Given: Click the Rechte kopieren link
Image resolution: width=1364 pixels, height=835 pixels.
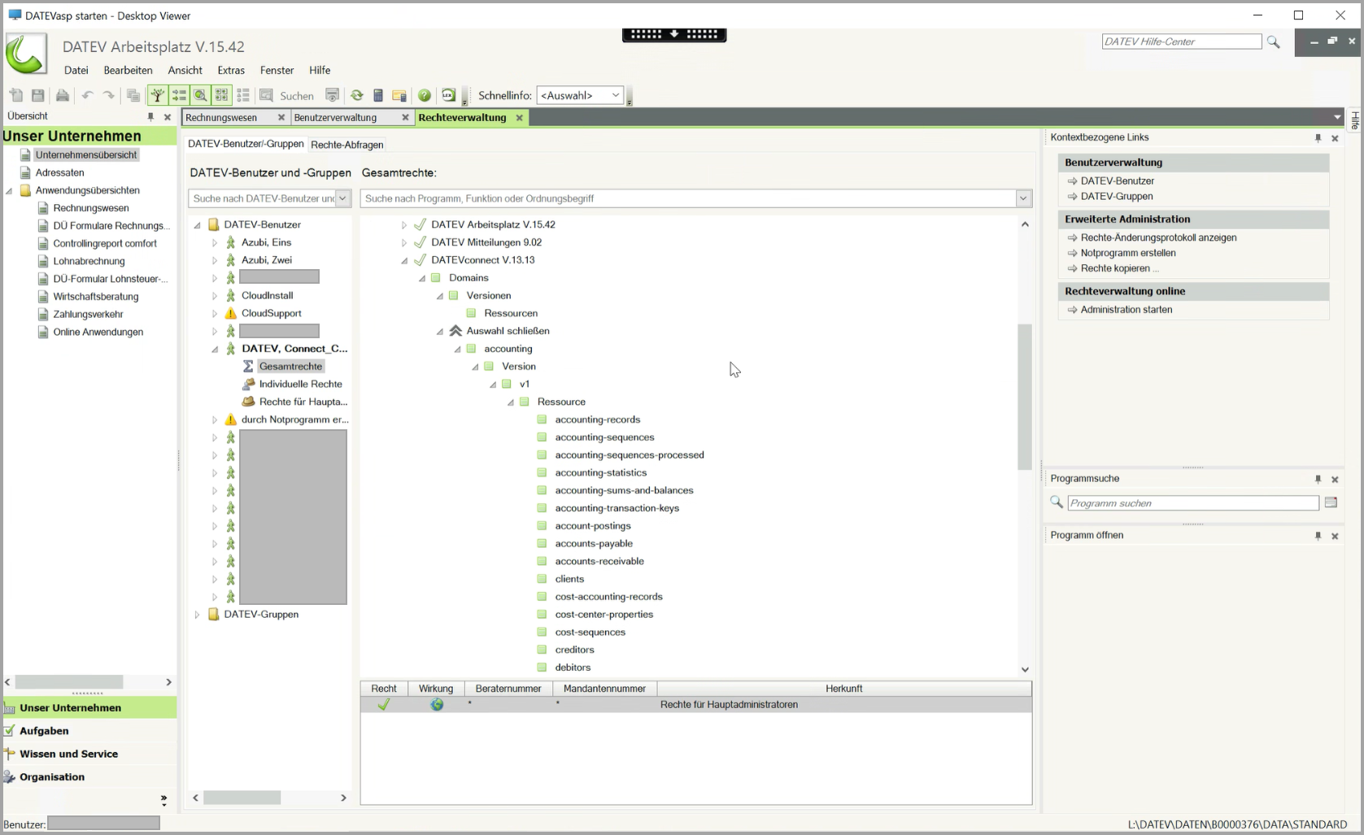Looking at the screenshot, I should point(1114,268).
